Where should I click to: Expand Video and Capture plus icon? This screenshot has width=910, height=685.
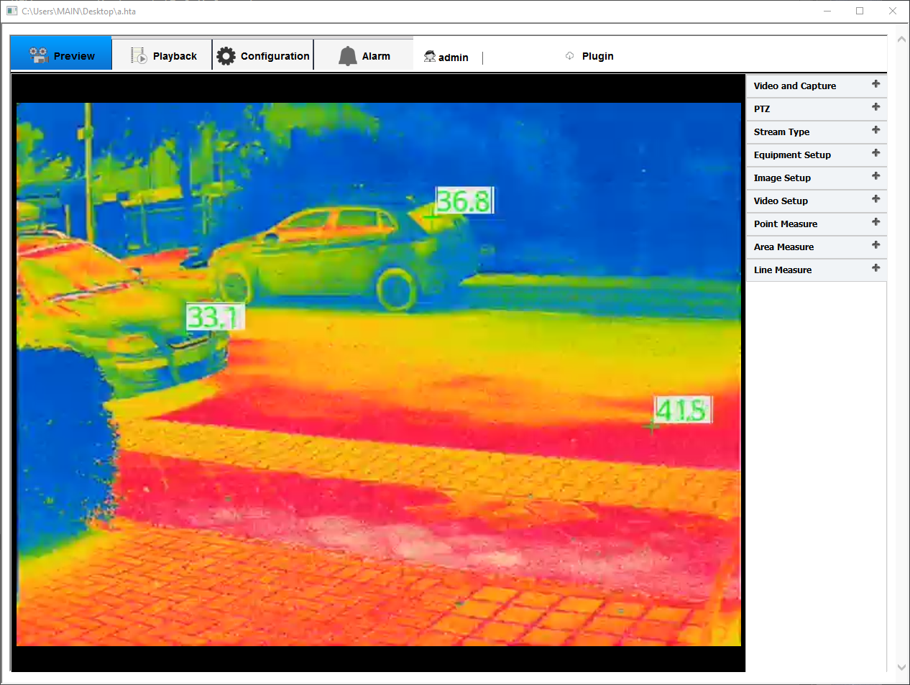click(875, 84)
